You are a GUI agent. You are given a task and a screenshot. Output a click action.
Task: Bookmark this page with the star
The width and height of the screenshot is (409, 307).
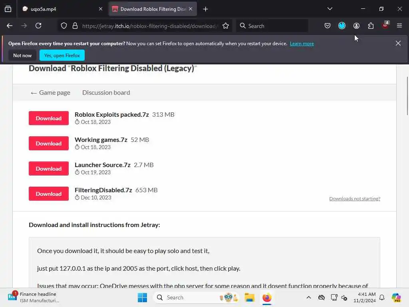[x=226, y=26]
